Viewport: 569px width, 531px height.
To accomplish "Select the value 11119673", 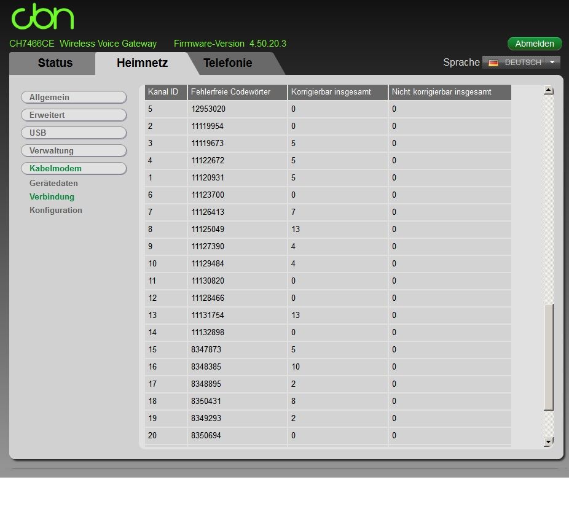I will coord(207,143).
